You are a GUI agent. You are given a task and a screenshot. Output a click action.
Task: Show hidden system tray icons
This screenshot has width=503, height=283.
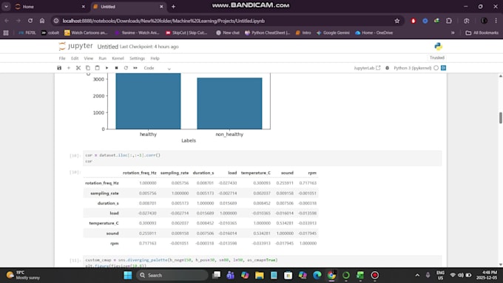417,276
